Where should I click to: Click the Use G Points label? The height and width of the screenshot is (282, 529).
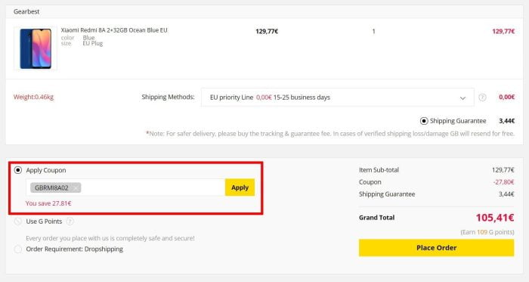(44, 222)
